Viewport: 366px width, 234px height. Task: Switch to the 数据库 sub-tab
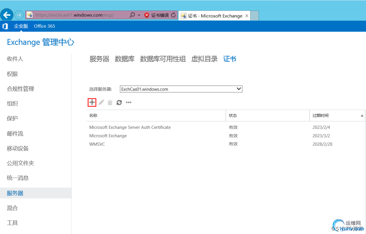click(125, 59)
